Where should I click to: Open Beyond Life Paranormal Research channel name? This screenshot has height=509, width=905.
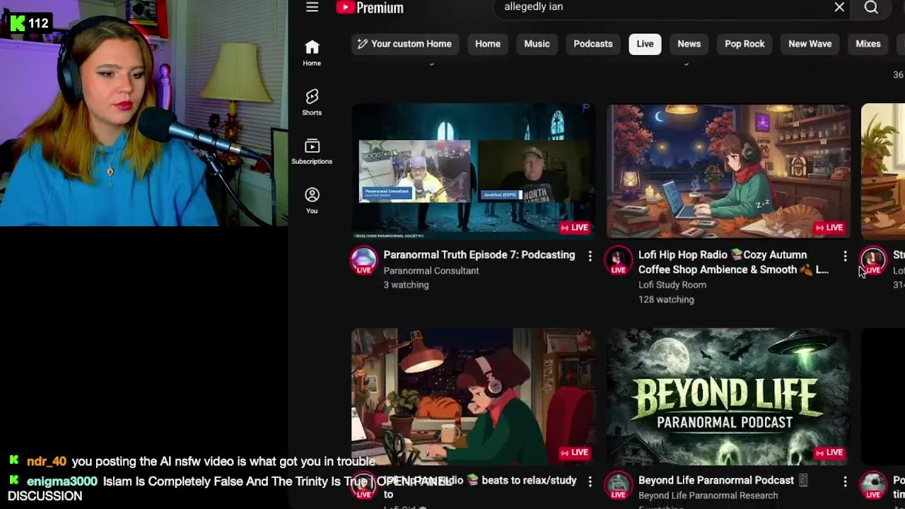[x=708, y=496]
